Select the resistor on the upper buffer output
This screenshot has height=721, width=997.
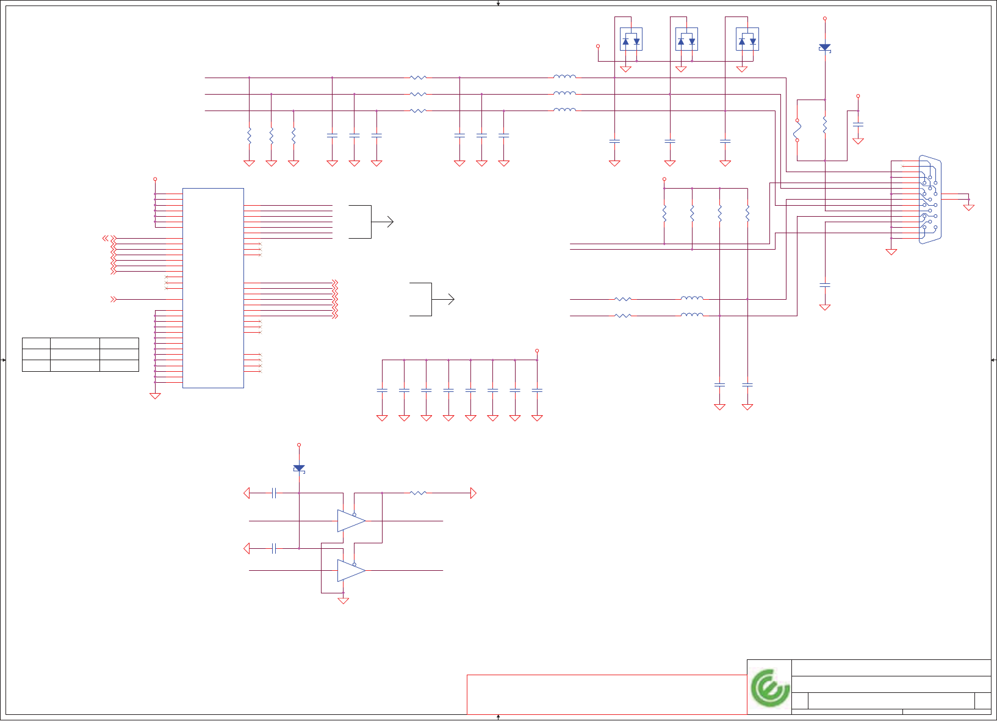418,493
